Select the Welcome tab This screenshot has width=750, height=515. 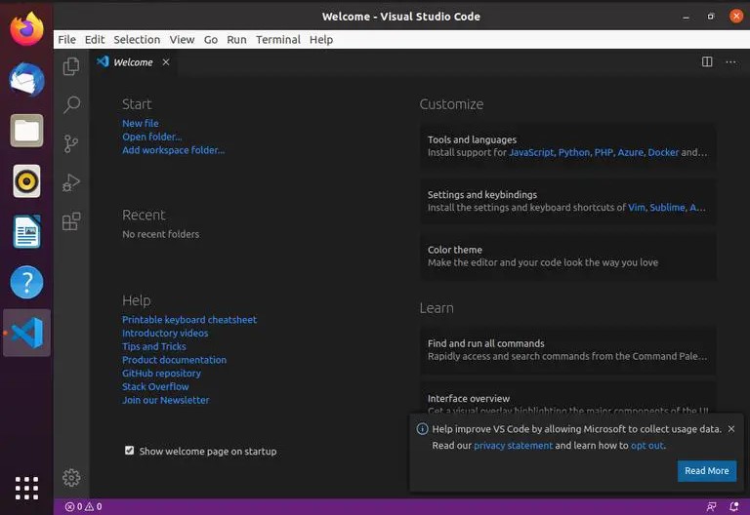(x=133, y=62)
